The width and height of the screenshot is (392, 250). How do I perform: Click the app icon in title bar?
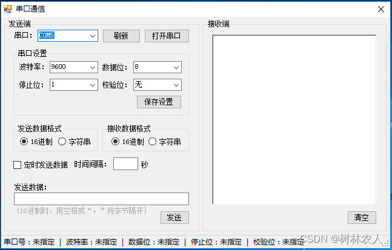8,9
